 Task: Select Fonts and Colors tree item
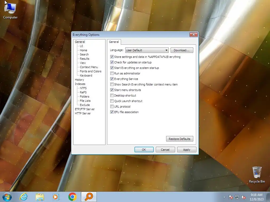(91, 71)
